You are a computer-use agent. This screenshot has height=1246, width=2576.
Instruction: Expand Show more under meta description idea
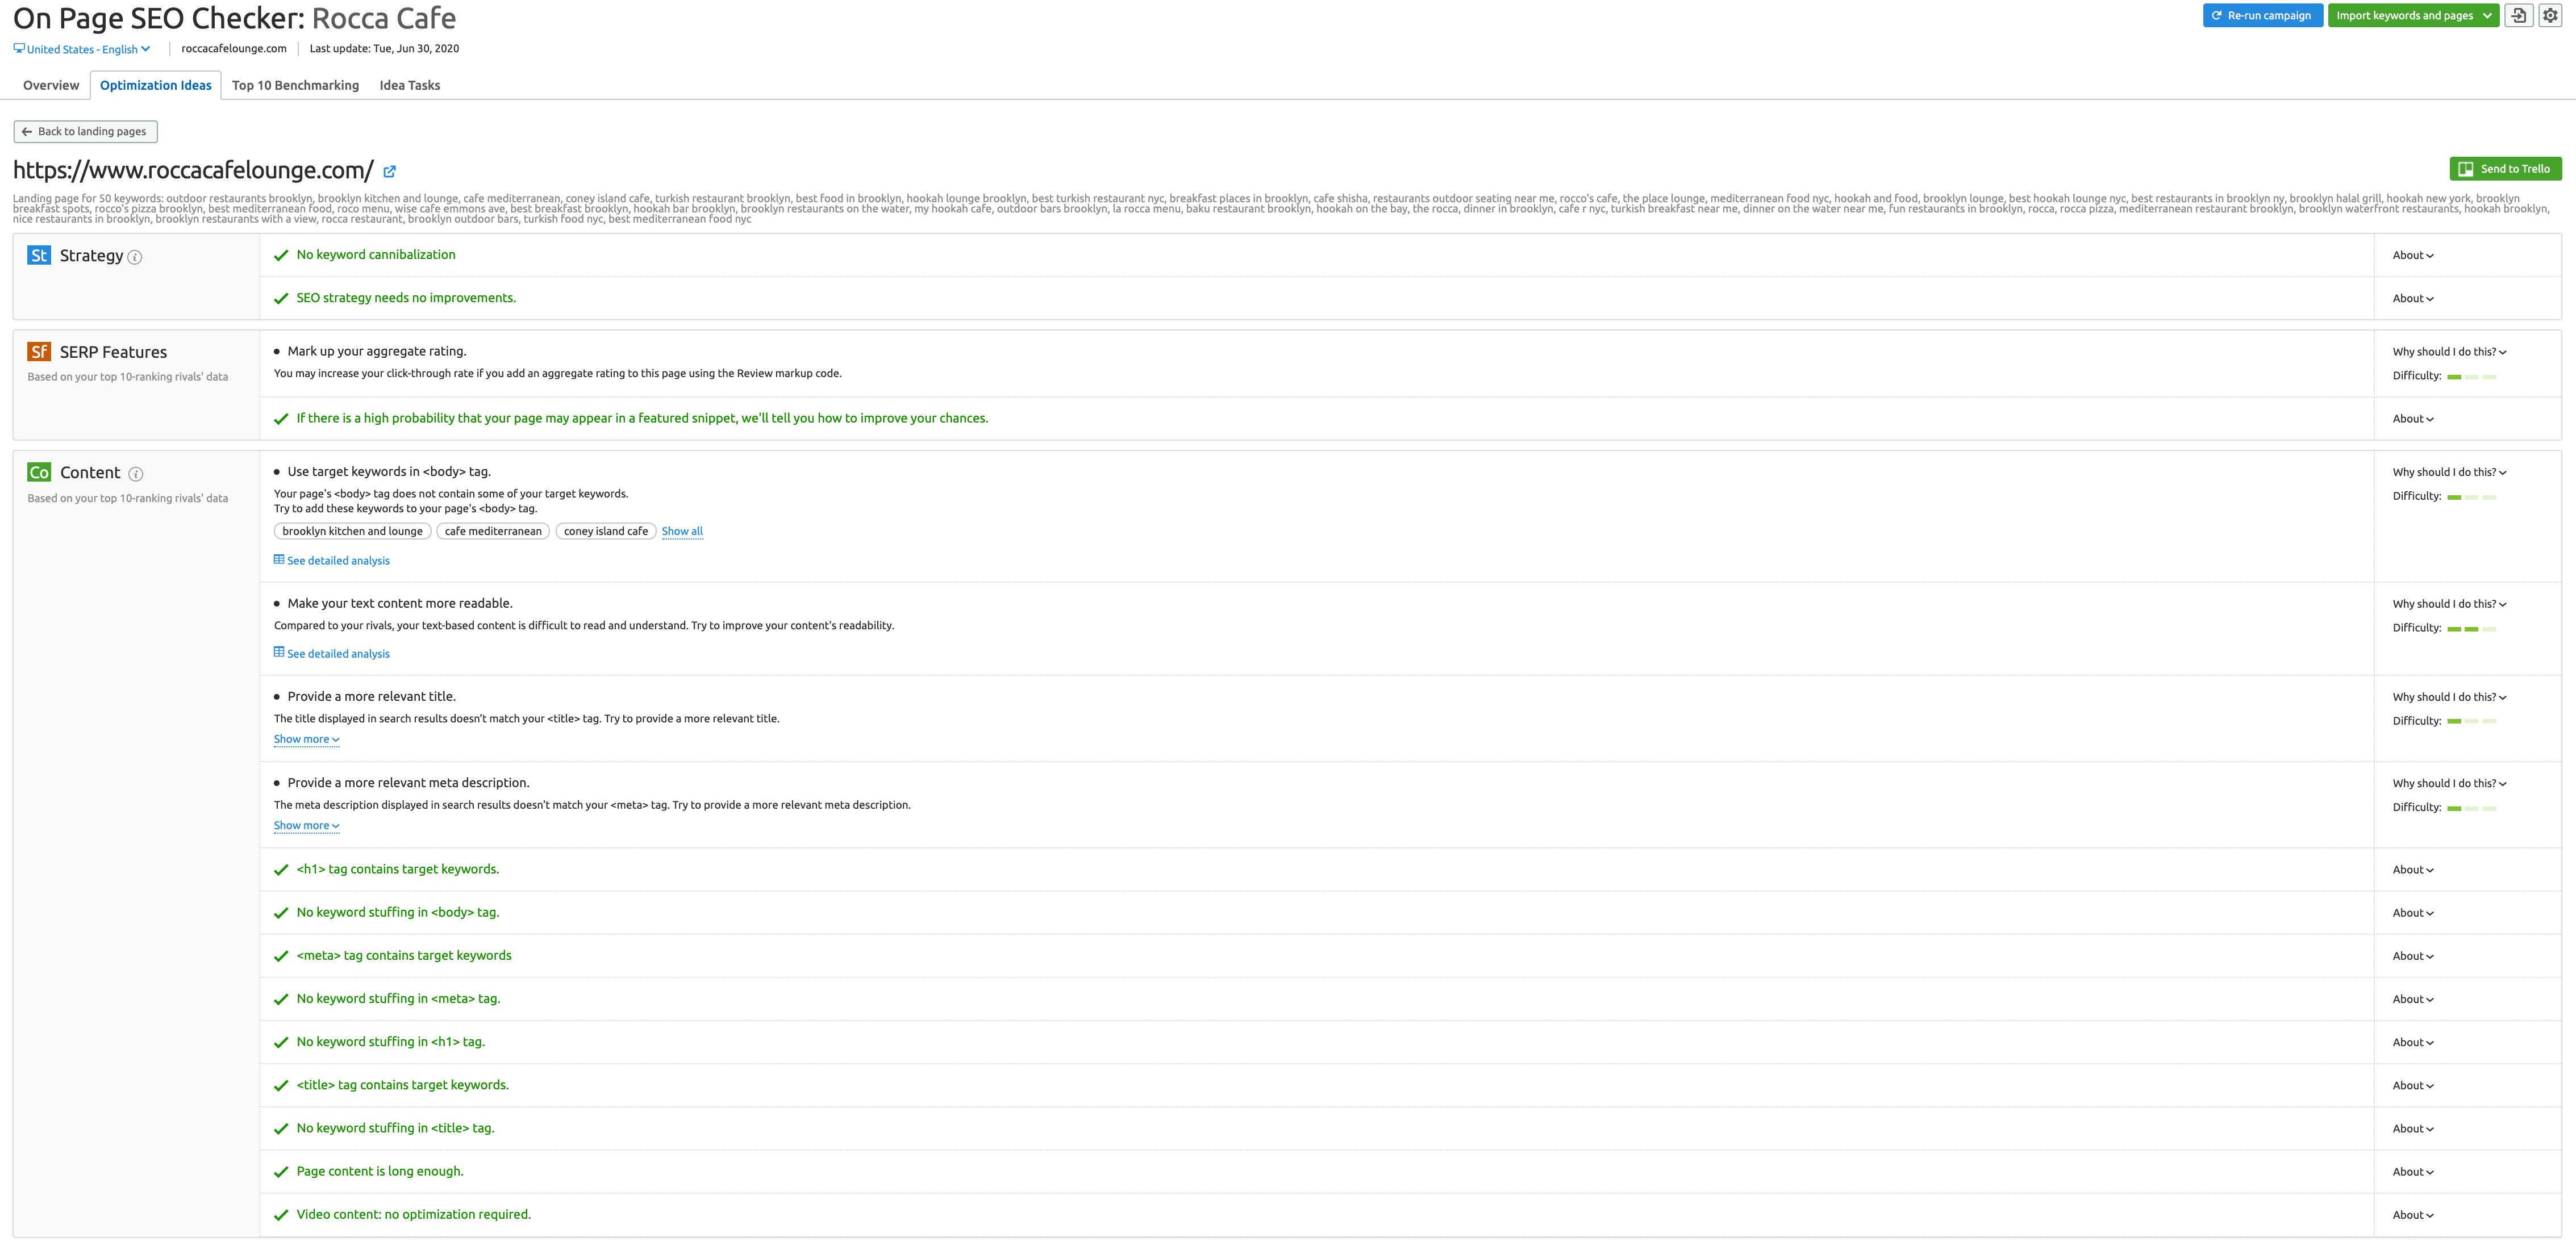point(307,825)
